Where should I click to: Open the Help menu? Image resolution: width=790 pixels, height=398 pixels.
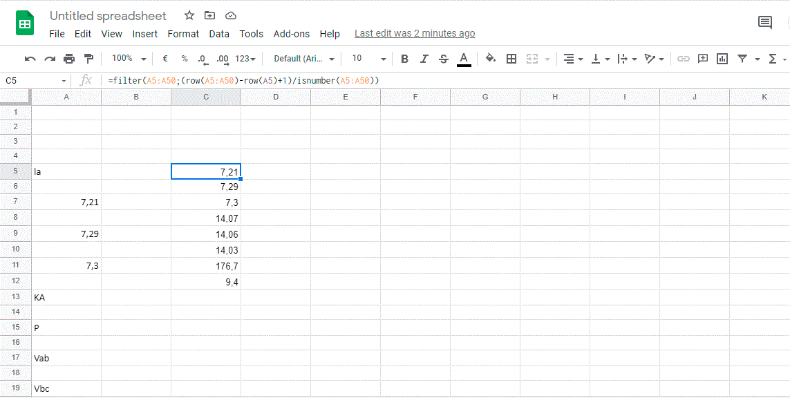tap(330, 34)
